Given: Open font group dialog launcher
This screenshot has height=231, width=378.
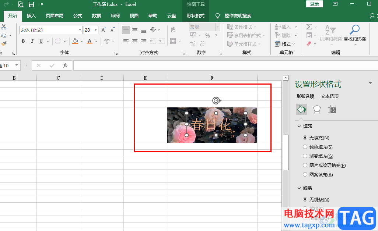Looking at the screenshot, I should 116,53.
